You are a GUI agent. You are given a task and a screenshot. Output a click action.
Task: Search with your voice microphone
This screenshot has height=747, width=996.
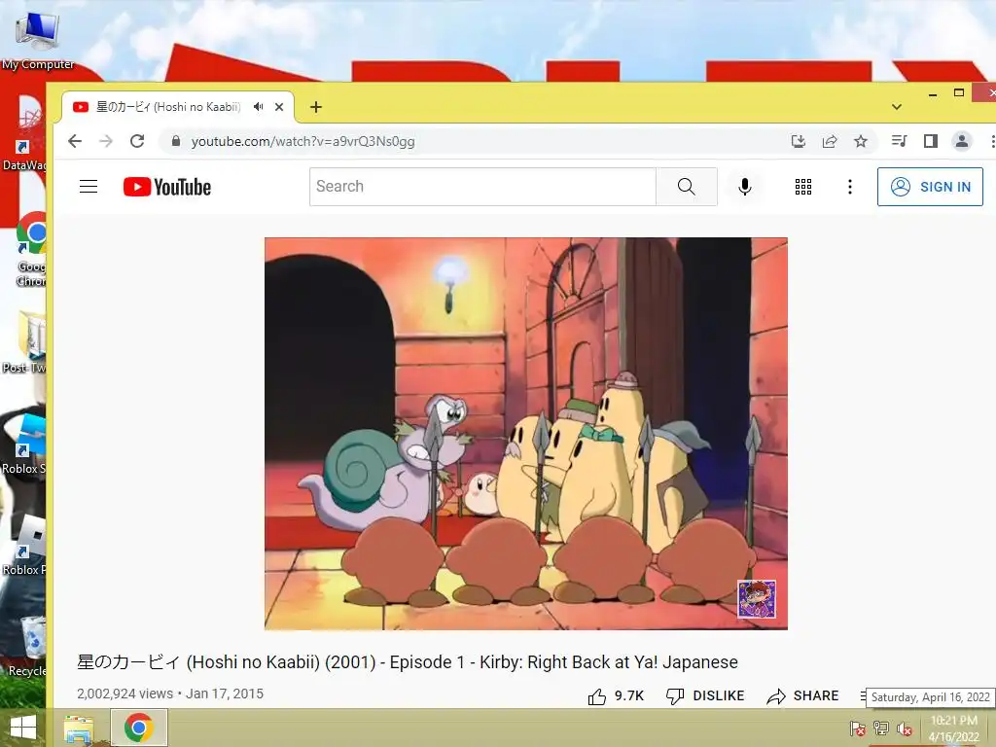coord(744,187)
